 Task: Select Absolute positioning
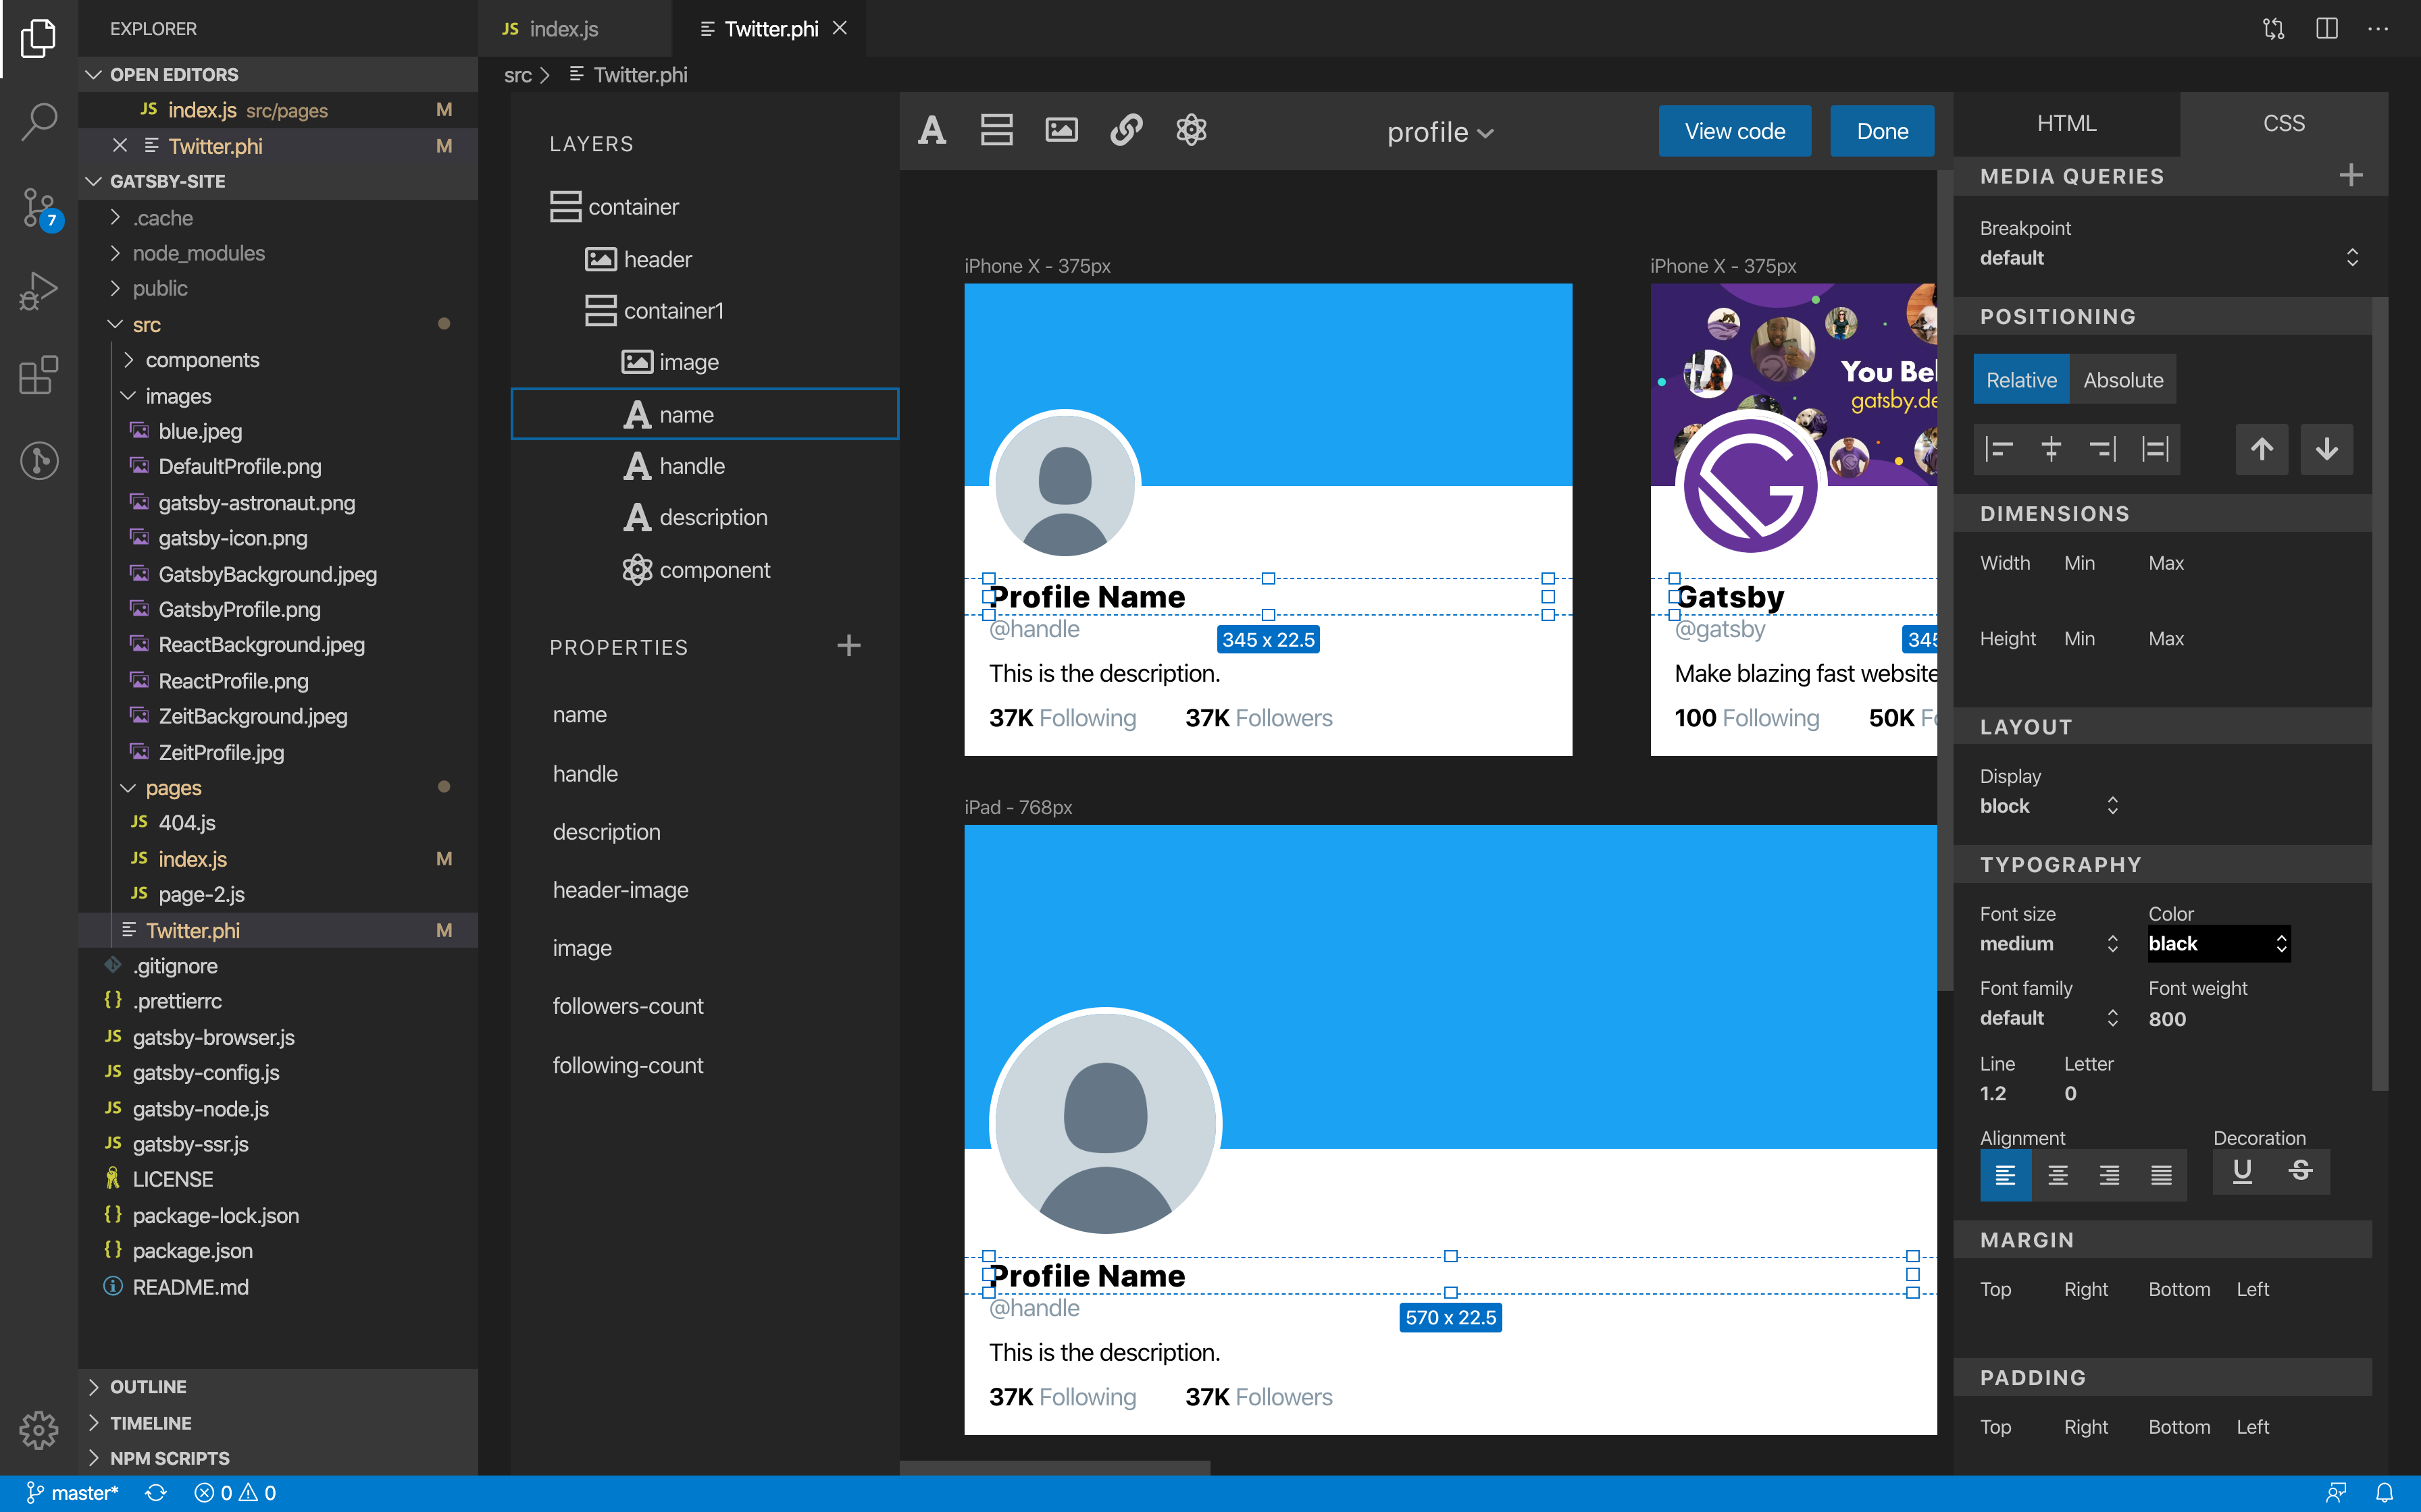click(x=2123, y=380)
